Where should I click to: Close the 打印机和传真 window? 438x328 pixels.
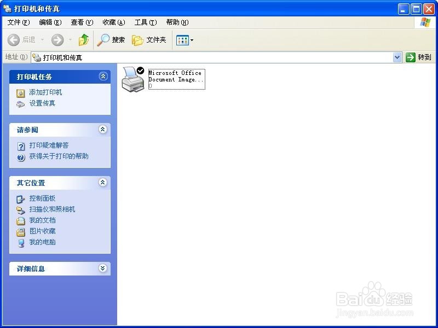click(x=429, y=9)
